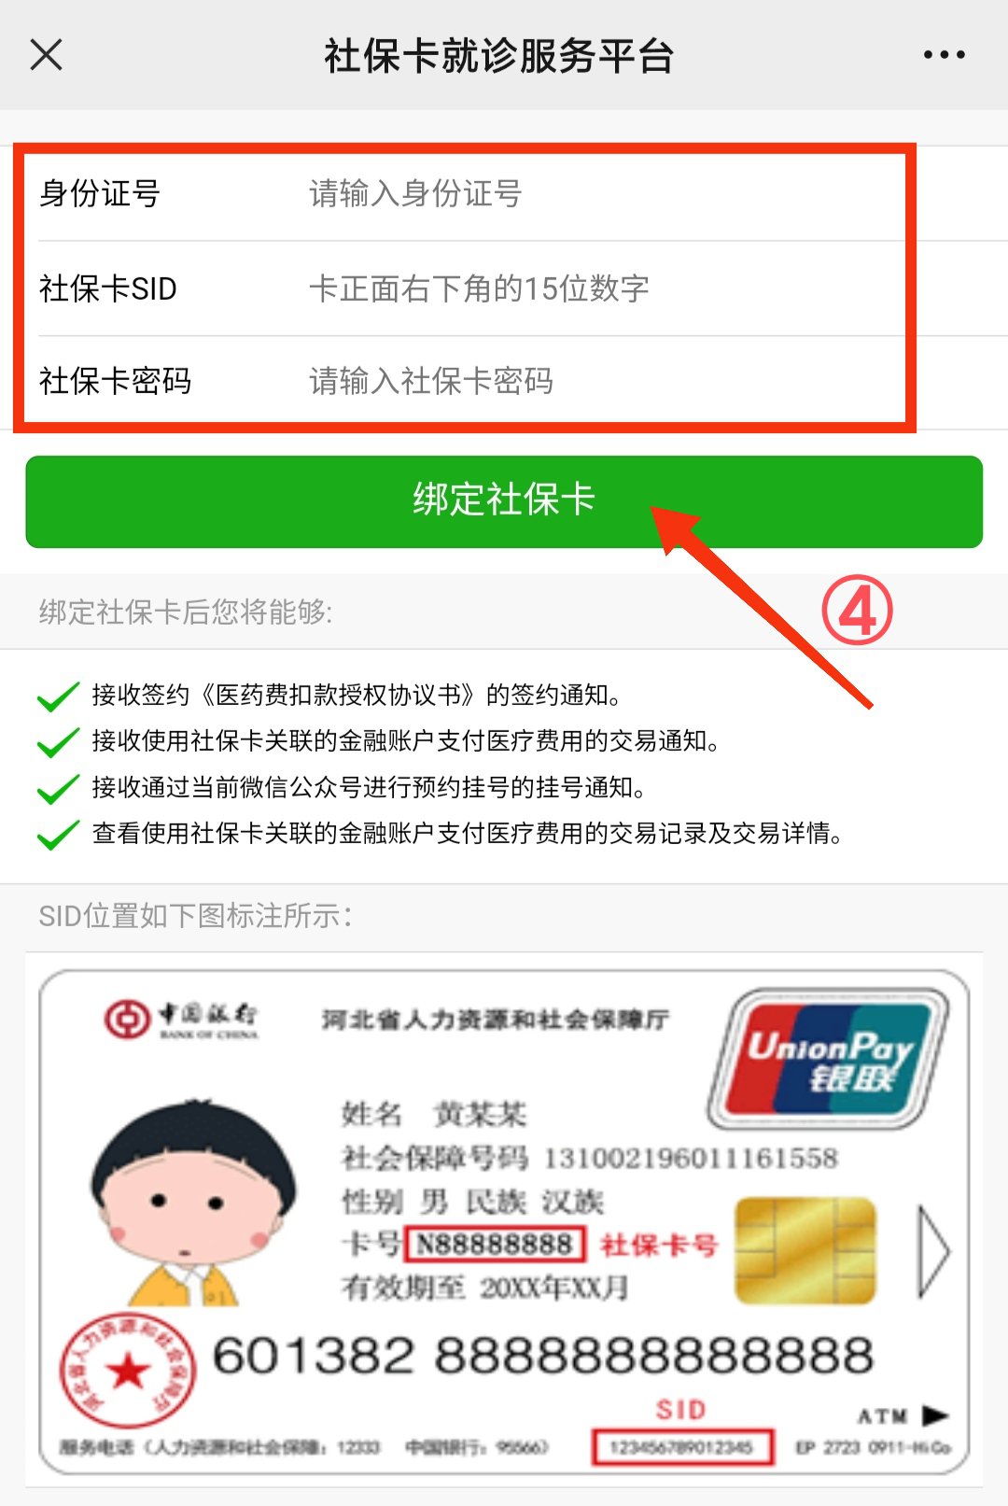The height and width of the screenshot is (1506, 1008).
Task: Click the green 绑定社保卡 button
Action: 504,501
